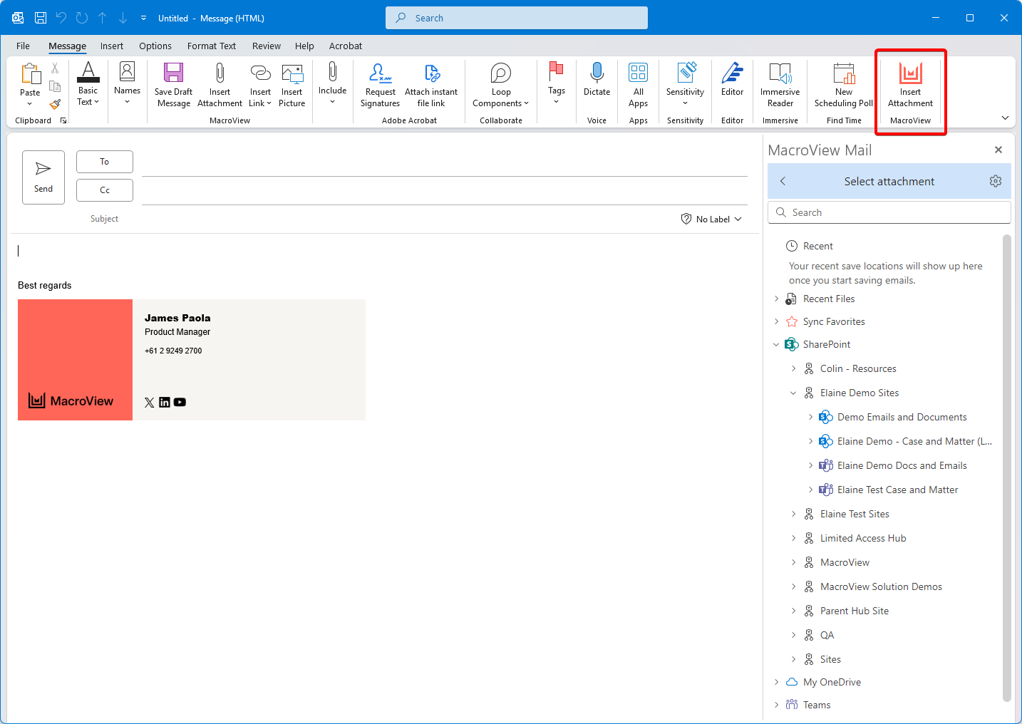Image resolution: width=1022 pixels, height=724 pixels.
Task: Open the Include dropdown
Action: tap(333, 84)
